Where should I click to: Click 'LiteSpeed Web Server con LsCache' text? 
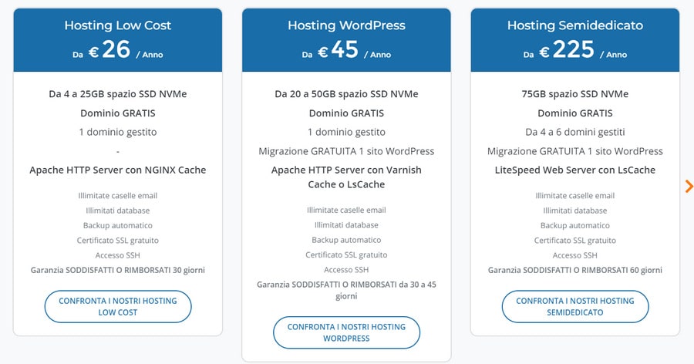(574, 170)
